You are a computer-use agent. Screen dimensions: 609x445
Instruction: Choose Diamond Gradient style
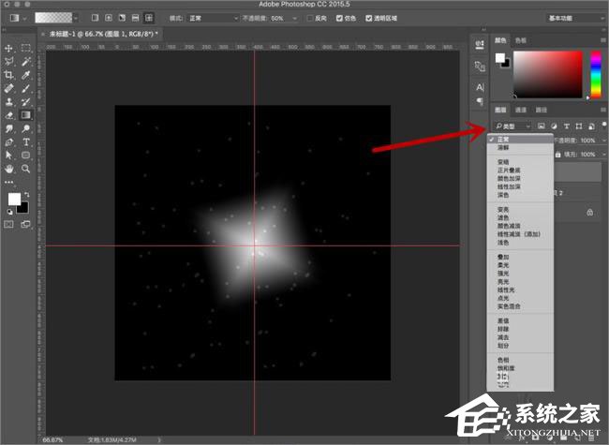tap(149, 18)
